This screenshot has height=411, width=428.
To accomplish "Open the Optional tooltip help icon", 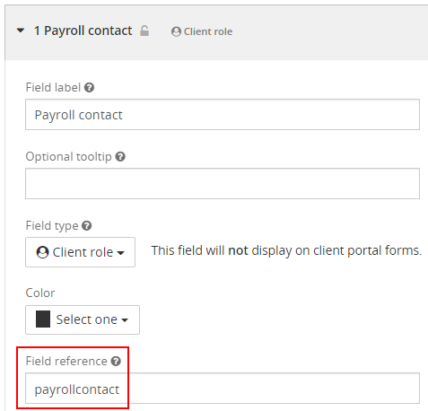I will coord(120,156).
